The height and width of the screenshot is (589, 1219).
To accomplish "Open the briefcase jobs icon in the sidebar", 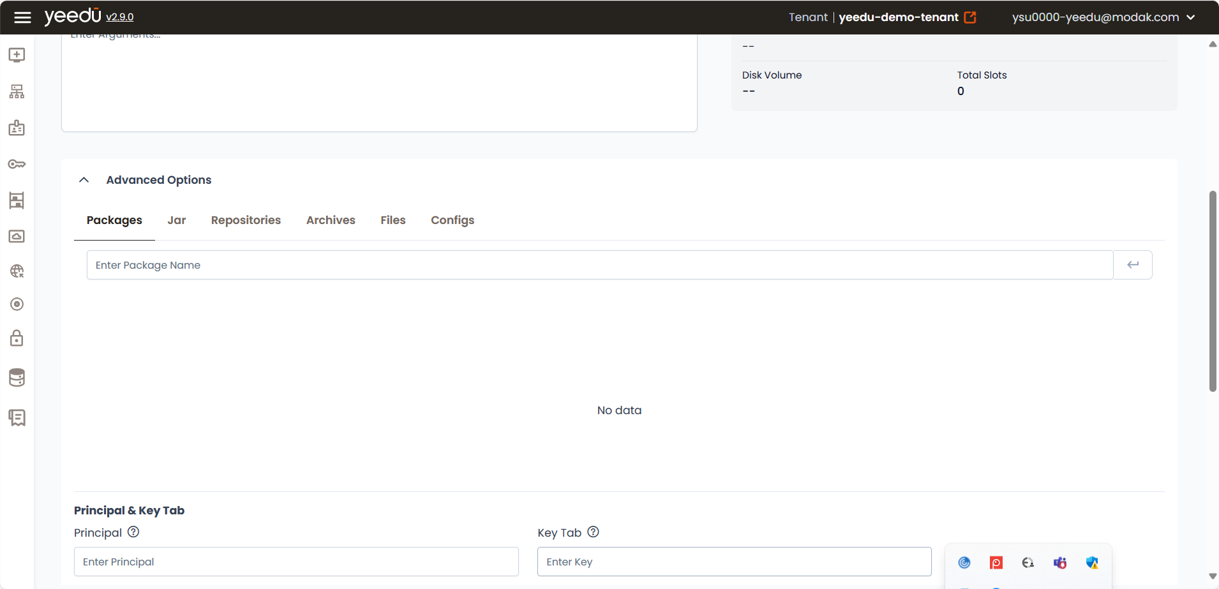I will [x=17, y=128].
